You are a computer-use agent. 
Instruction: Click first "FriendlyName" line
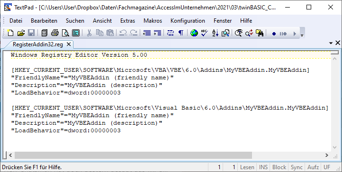coord(92,77)
